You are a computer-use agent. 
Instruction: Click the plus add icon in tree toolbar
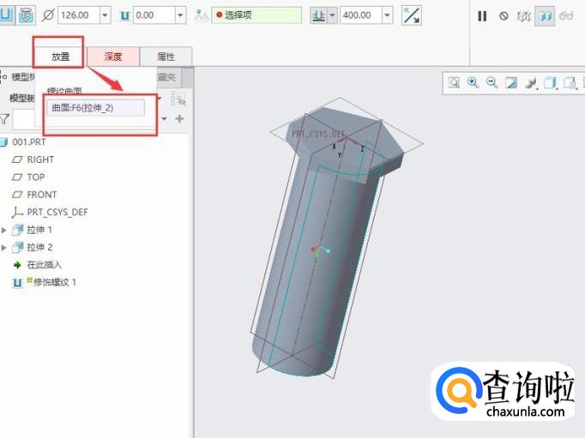coord(179,118)
